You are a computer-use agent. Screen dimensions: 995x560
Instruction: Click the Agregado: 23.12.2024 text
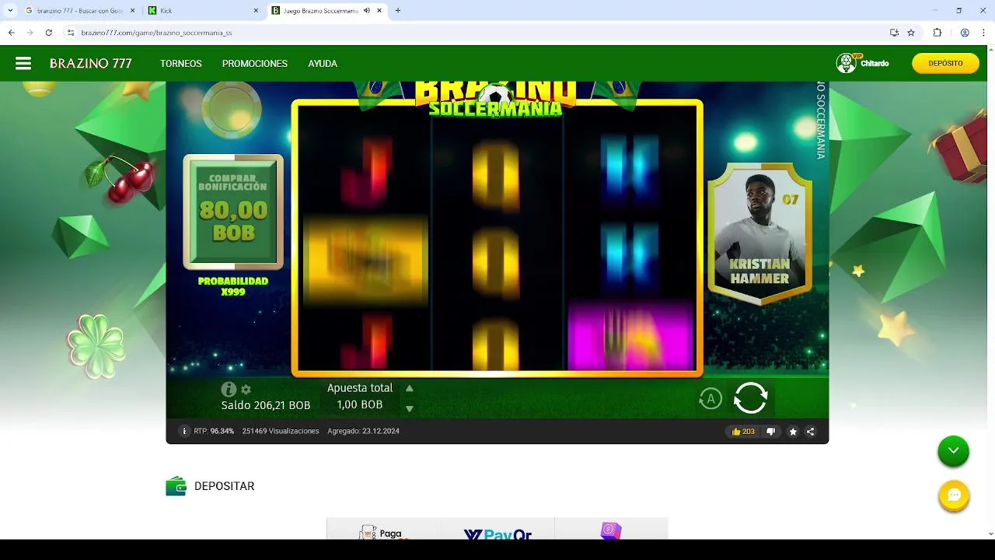tap(363, 431)
